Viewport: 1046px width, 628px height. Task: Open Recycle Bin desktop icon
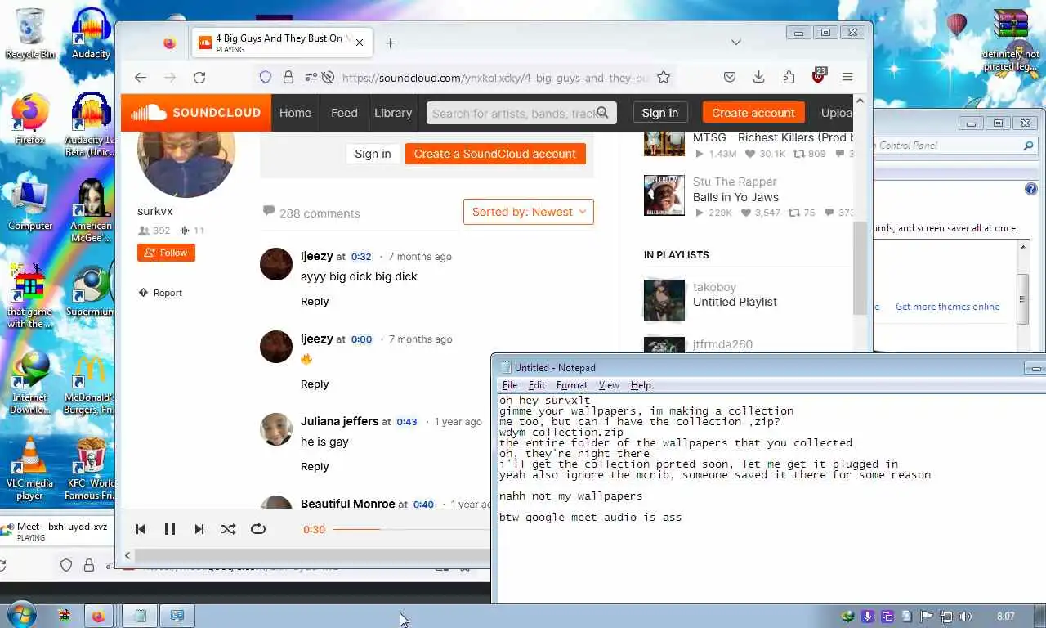coord(30,34)
